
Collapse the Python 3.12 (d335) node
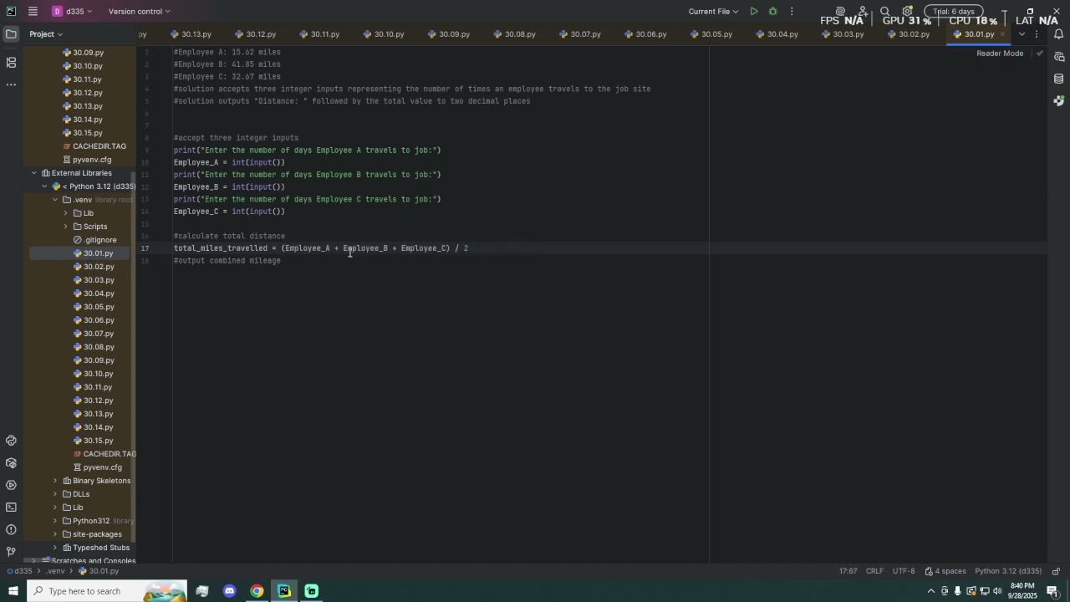[x=45, y=186]
